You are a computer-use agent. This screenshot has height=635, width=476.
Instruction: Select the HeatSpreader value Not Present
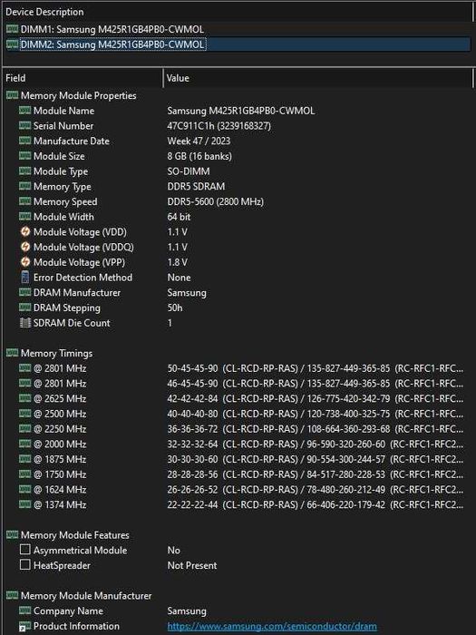click(192, 565)
